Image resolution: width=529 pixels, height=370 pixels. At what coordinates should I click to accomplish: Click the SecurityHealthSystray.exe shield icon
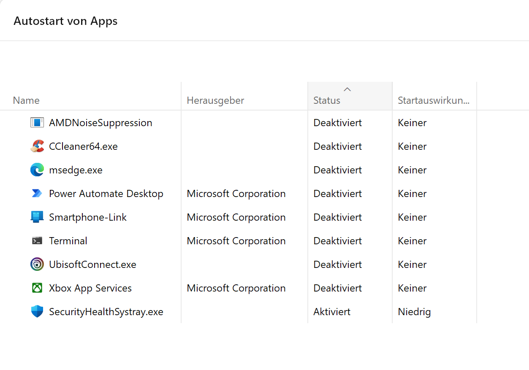(x=37, y=312)
